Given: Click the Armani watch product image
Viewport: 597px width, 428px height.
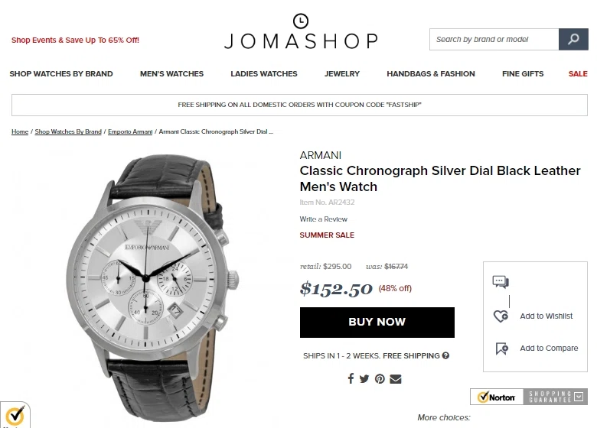Looking at the screenshot, I should point(152,287).
